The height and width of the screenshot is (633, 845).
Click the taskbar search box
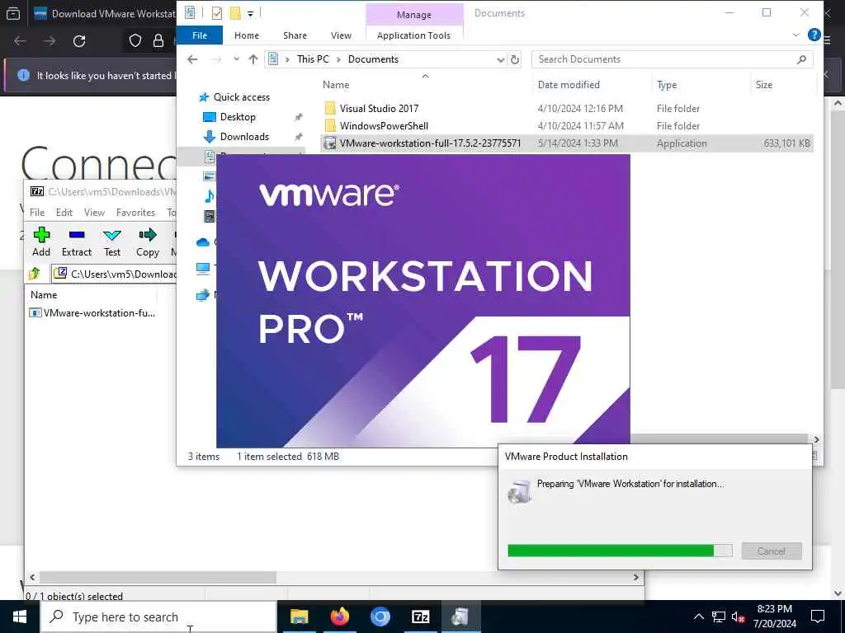(158, 617)
